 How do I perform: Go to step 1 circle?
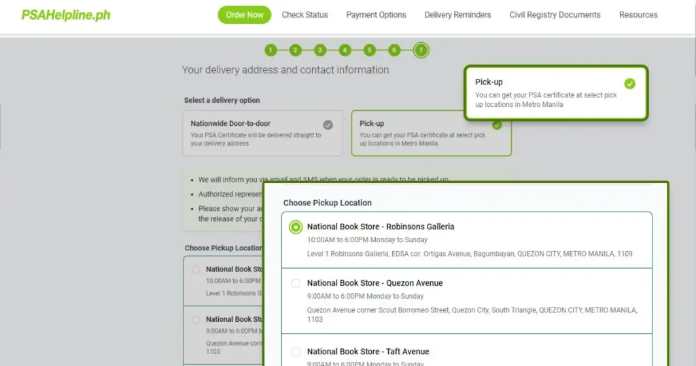[x=271, y=50]
